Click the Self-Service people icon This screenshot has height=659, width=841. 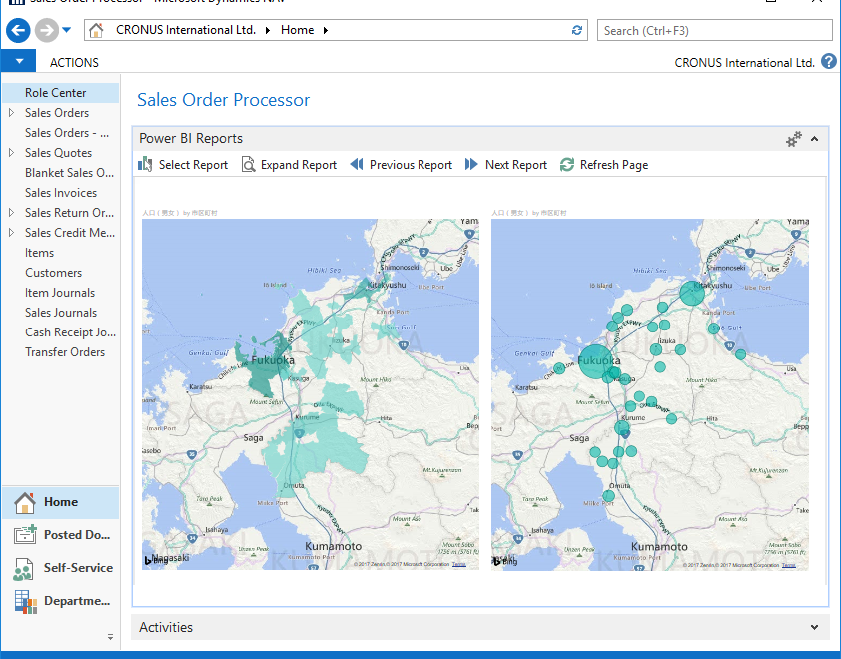23,569
